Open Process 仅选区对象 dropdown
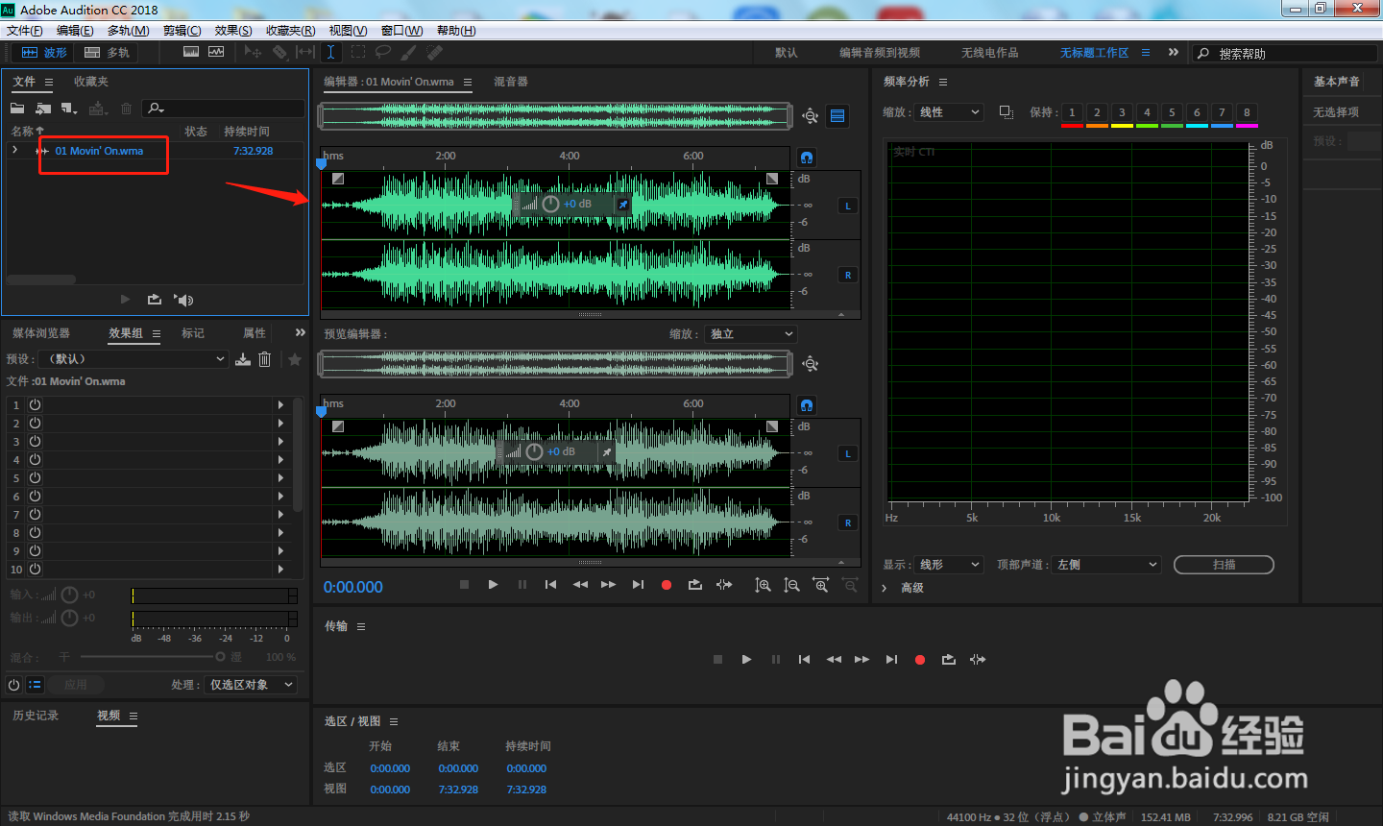 click(252, 685)
